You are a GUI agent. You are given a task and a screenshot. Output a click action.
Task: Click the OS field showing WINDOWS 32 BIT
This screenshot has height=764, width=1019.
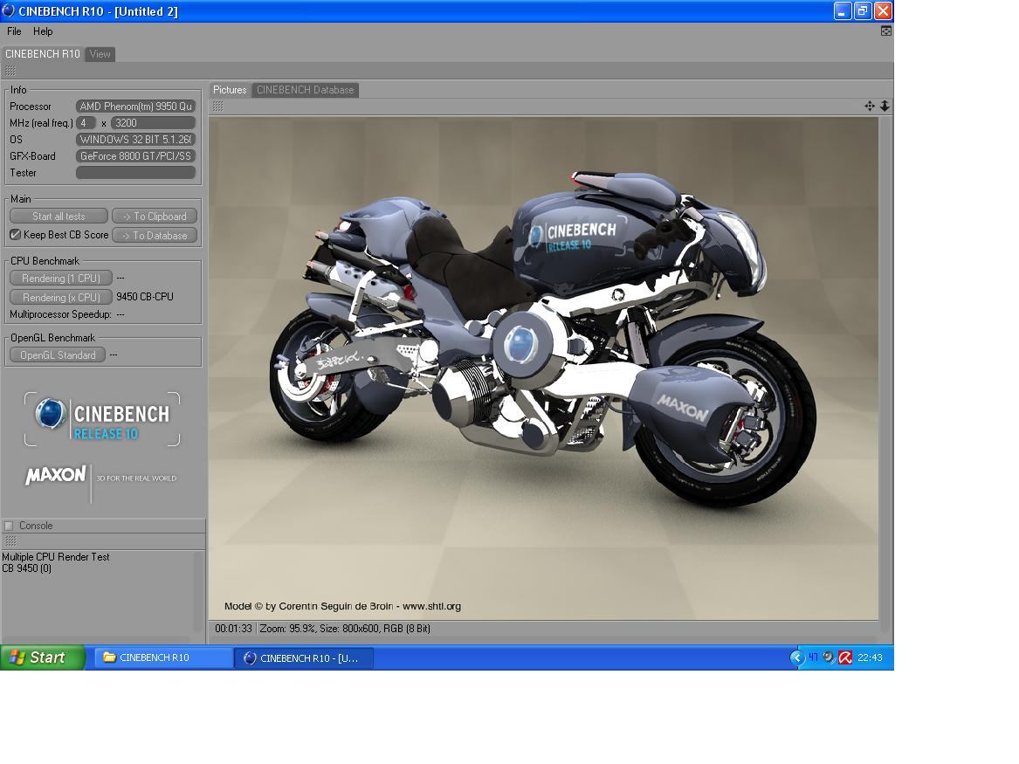click(x=136, y=139)
